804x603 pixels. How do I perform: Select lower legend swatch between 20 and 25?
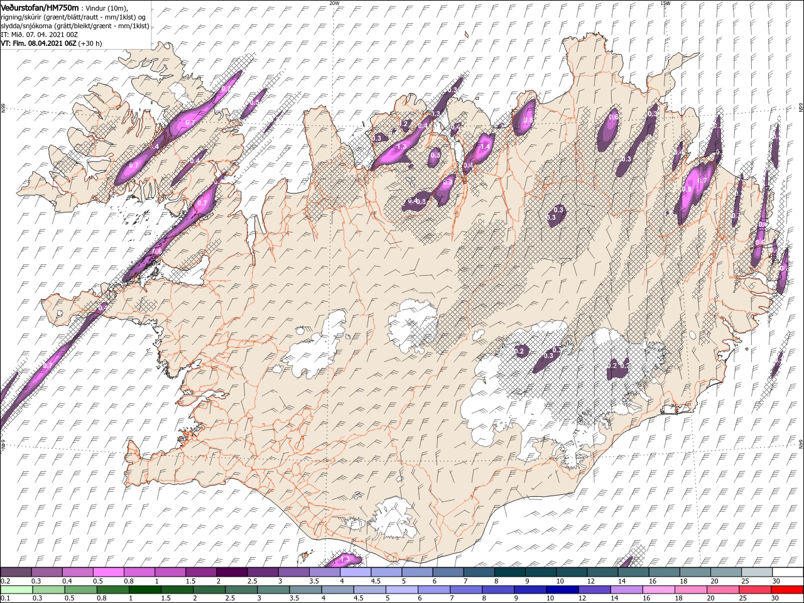[724, 590]
